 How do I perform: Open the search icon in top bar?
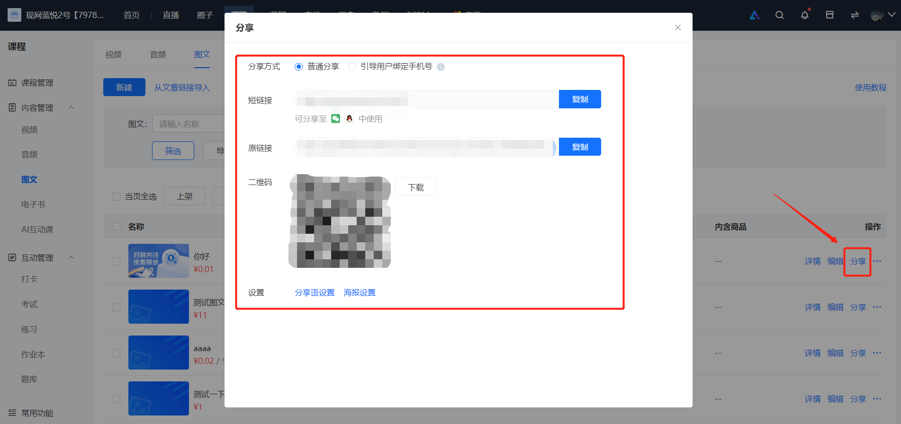point(779,15)
